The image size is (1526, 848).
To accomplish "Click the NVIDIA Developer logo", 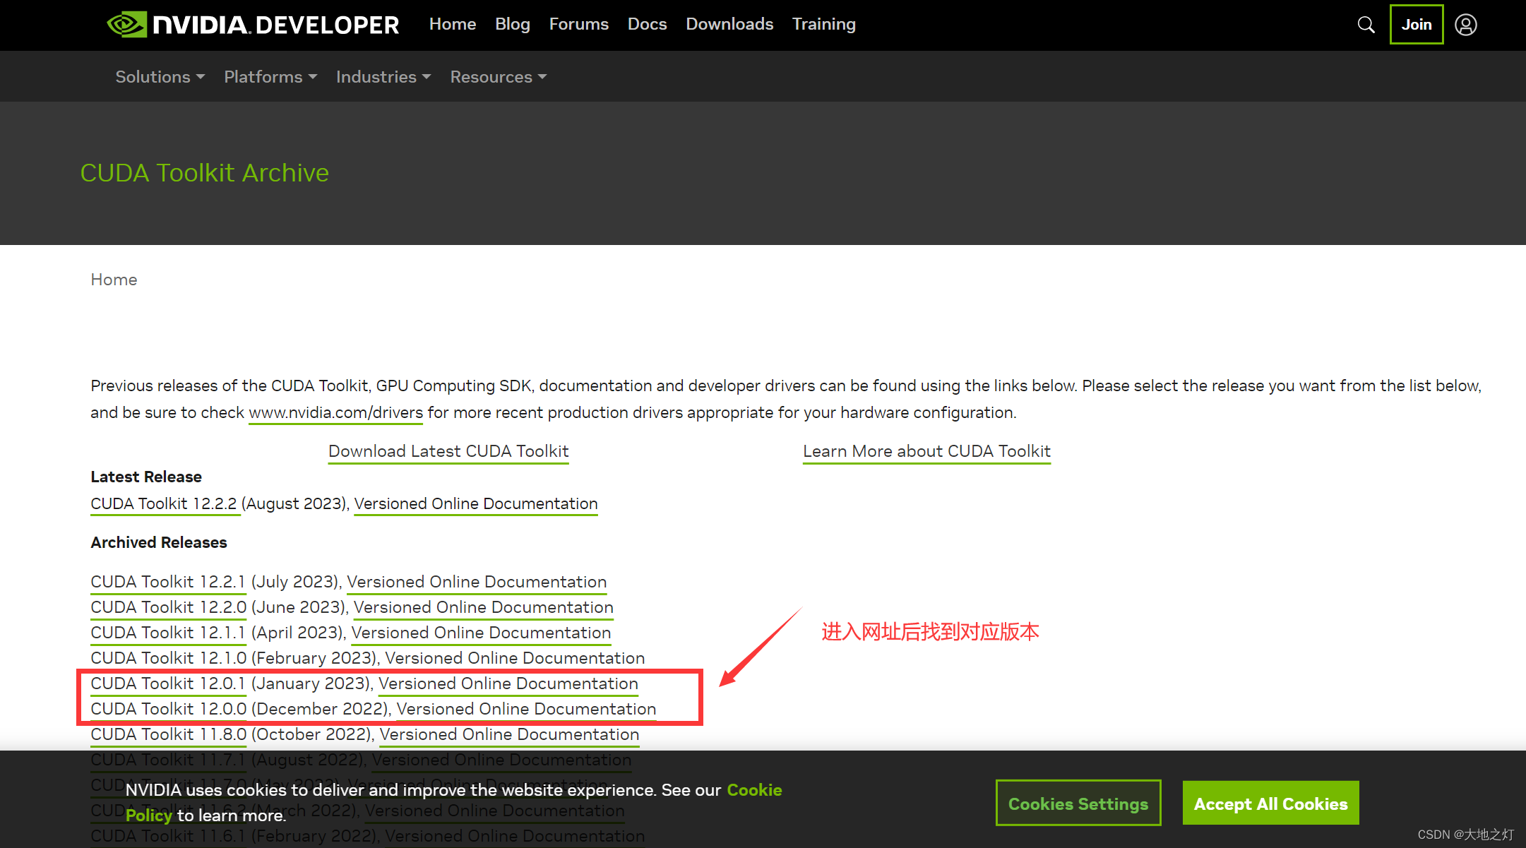I will 253,25.
